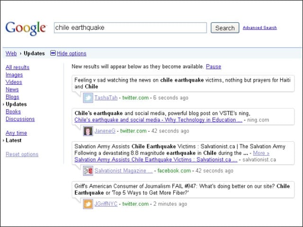The width and height of the screenshot is (303, 227).
Task: Click the '2 minutes ago' timestamp
Action: click(x=170, y=204)
